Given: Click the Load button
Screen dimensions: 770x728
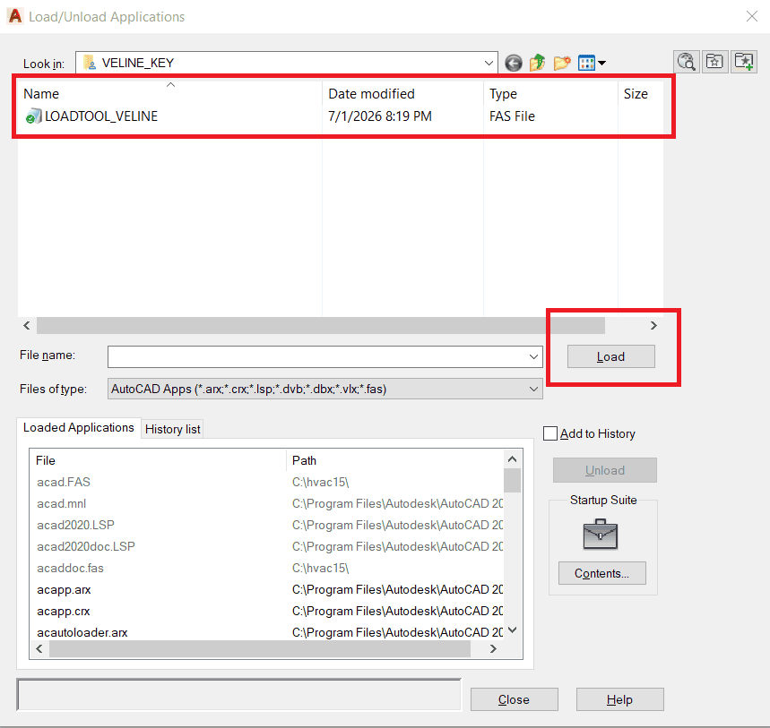Looking at the screenshot, I should tap(611, 356).
